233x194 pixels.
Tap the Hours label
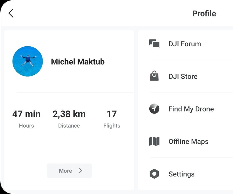(26, 126)
